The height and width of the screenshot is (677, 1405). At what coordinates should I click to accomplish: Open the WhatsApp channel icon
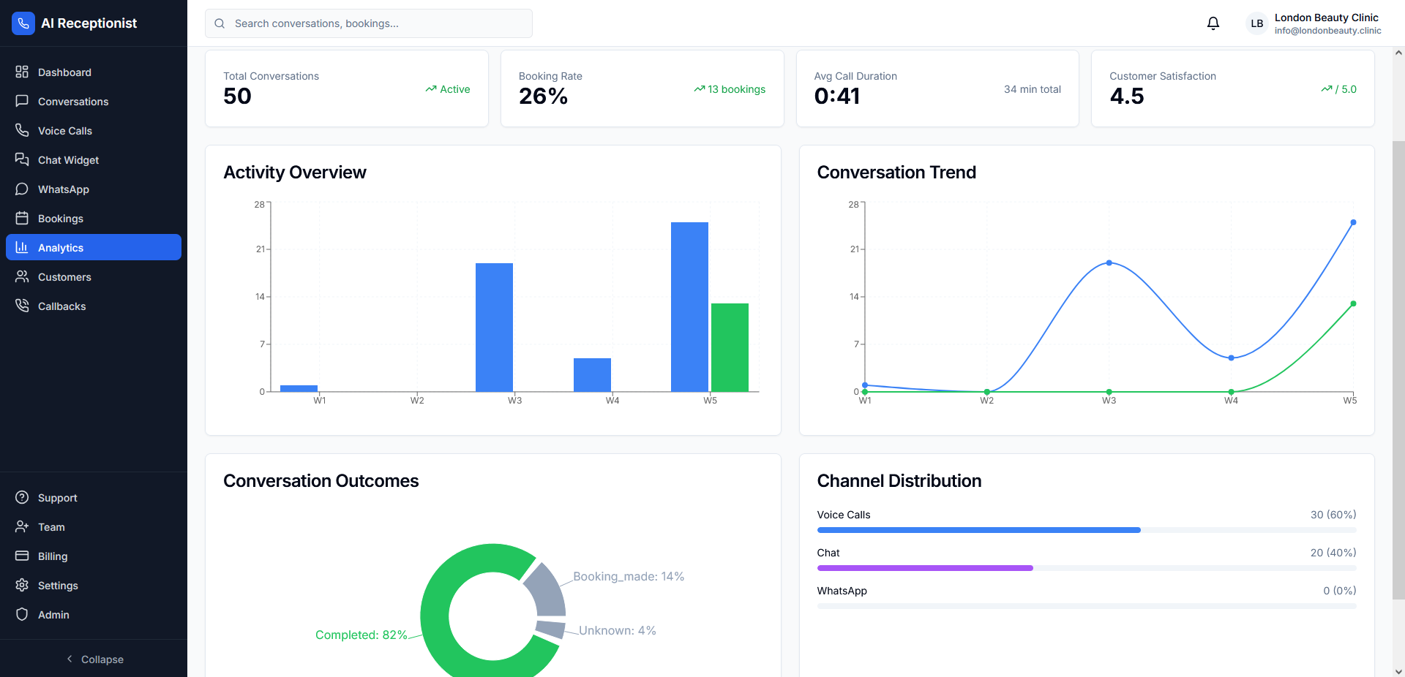pos(23,189)
